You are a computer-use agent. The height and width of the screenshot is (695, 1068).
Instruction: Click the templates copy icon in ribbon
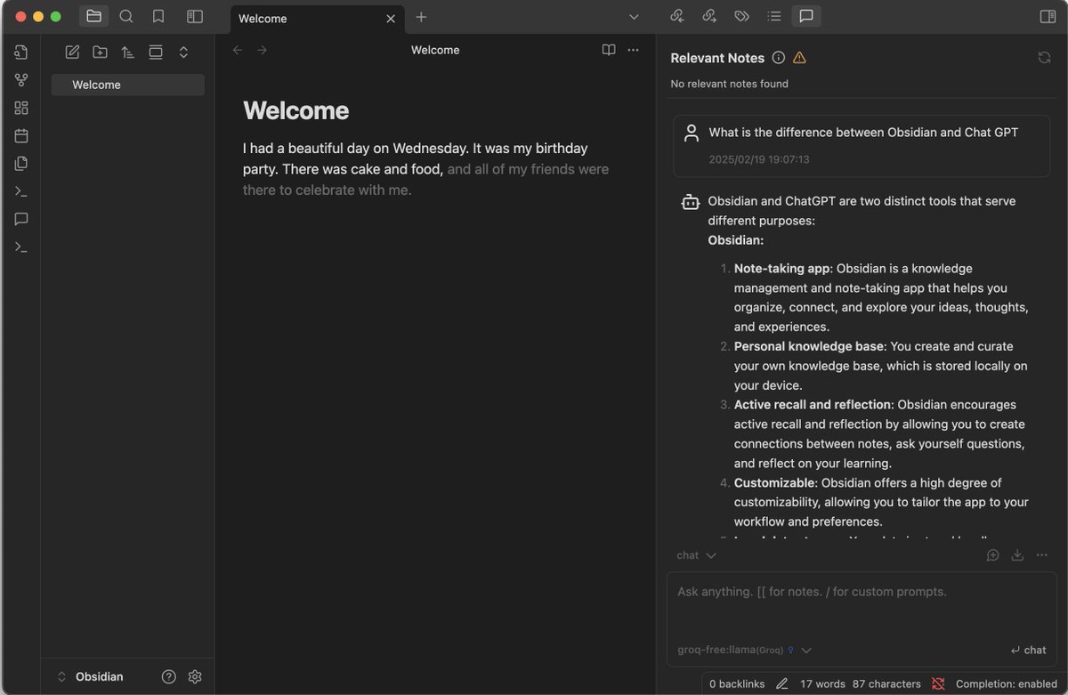point(21,164)
